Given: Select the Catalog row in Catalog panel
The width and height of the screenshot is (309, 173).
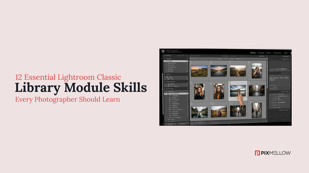Looking at the screenshot, I should [x=176, y=61].
